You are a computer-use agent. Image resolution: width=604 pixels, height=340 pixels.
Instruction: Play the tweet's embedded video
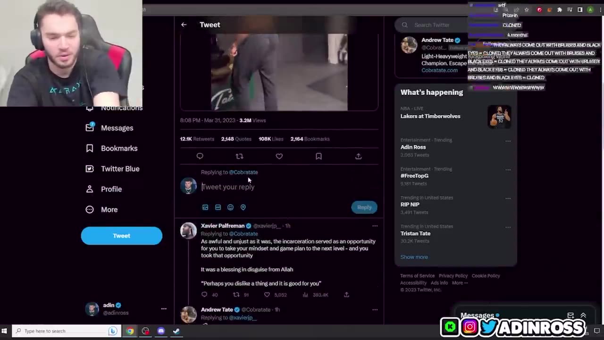tap(279, 72)
